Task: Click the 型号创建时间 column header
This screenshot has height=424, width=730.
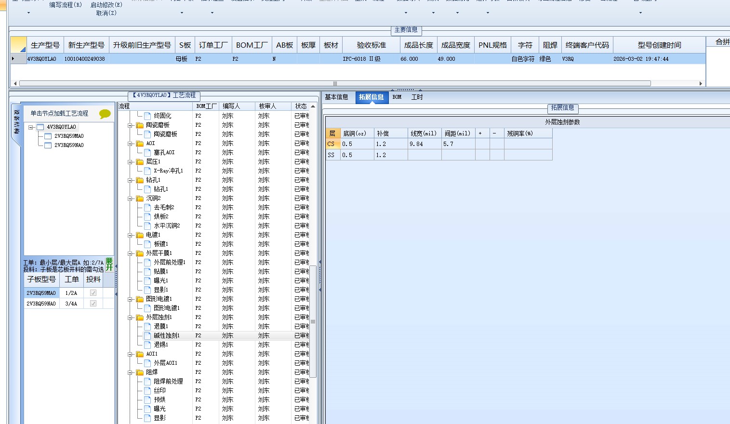Action: [x=659, y=45]
